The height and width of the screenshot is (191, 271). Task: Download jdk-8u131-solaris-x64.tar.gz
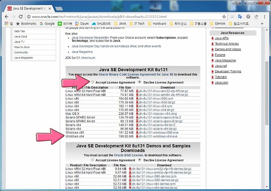[157, 129]
